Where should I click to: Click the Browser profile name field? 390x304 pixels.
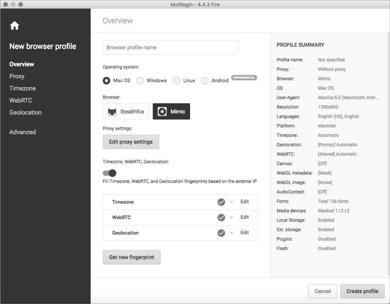pyautogui.click(x=170, y=47)
